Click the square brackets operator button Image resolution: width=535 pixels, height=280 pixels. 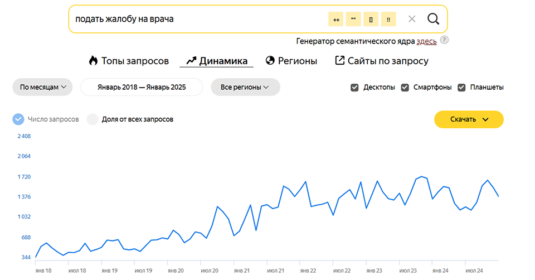click(x=371, y=19)
